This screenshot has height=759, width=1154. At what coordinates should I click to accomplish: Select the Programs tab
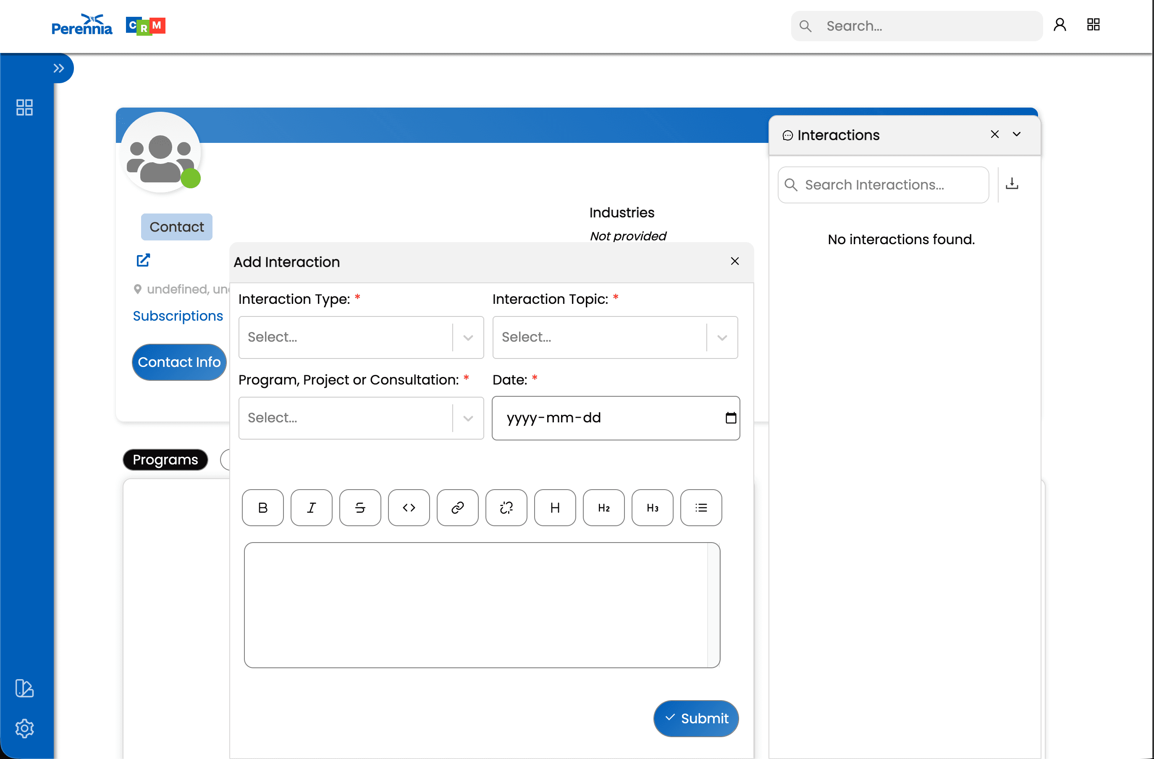click(165, 460)
